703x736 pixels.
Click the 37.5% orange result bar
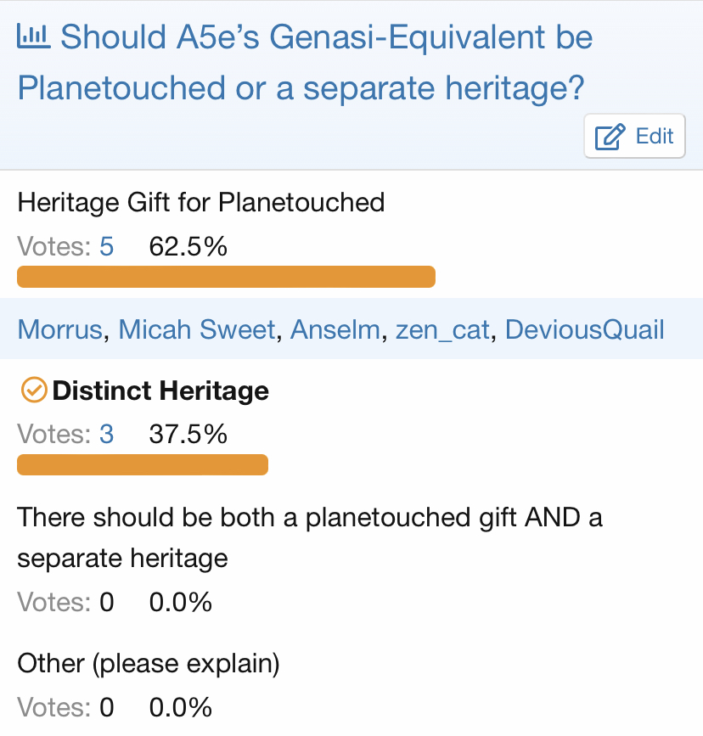point(143,464)
